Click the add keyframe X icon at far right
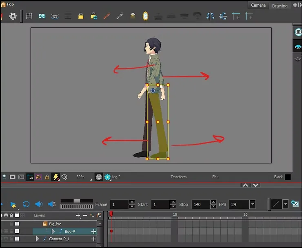Image resolution: width=302 pixels, height=248 pixels. click(x=295, y=203)
